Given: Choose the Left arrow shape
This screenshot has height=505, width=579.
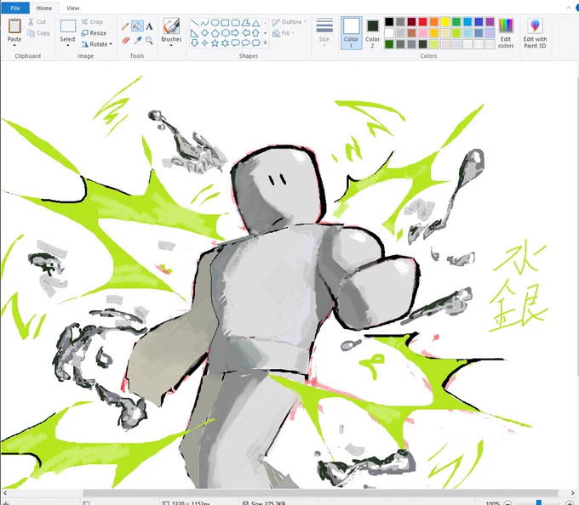Looking at the screenshot, I should (245, 33).
